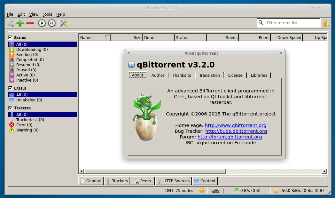
Task: Open the Tools menu
Action: (47, 14)
